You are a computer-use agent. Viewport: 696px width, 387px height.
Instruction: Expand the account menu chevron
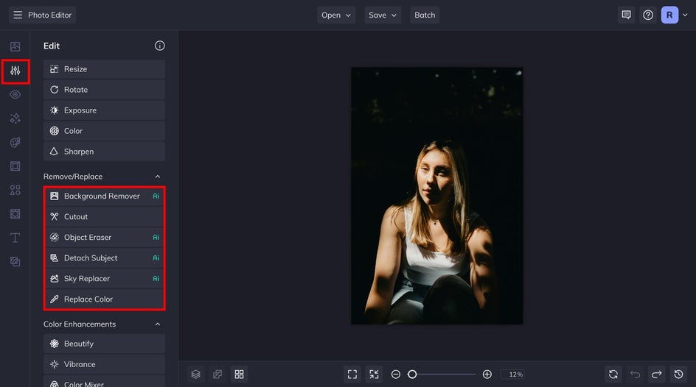[x=686, y=15]
